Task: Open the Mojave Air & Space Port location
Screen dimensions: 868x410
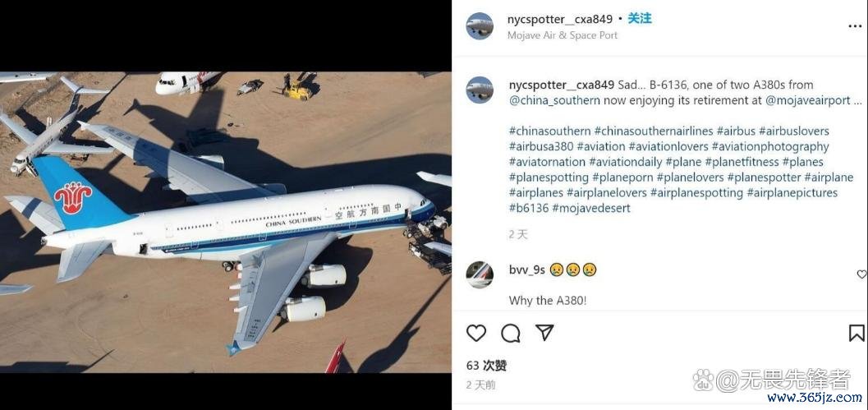Action: (563, 35)
